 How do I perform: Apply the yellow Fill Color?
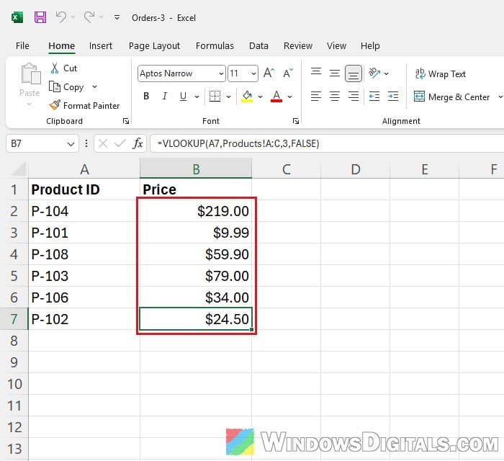point(247,96)
